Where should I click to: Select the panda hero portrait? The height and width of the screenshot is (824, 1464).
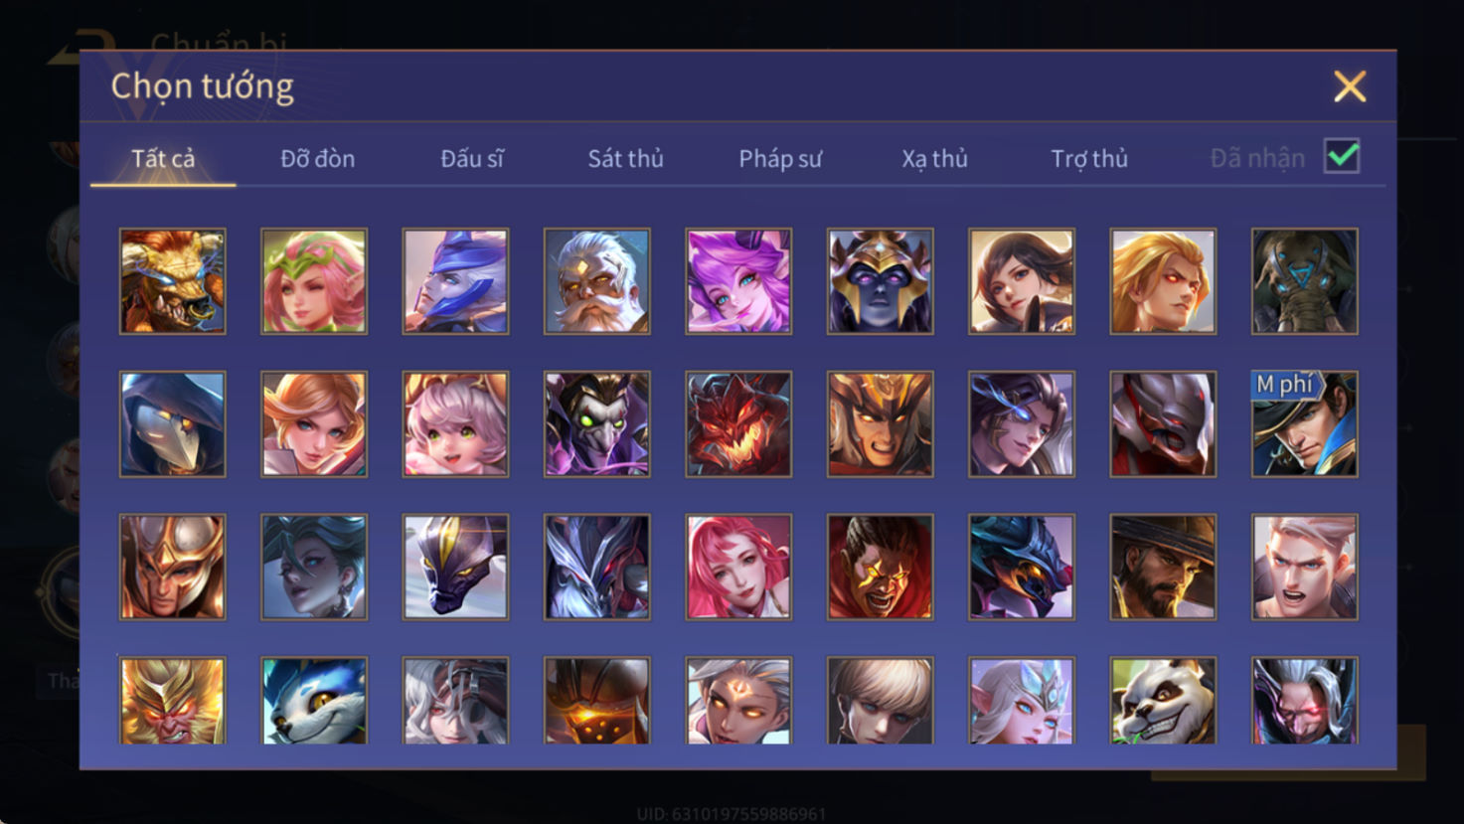[1163, 700]
